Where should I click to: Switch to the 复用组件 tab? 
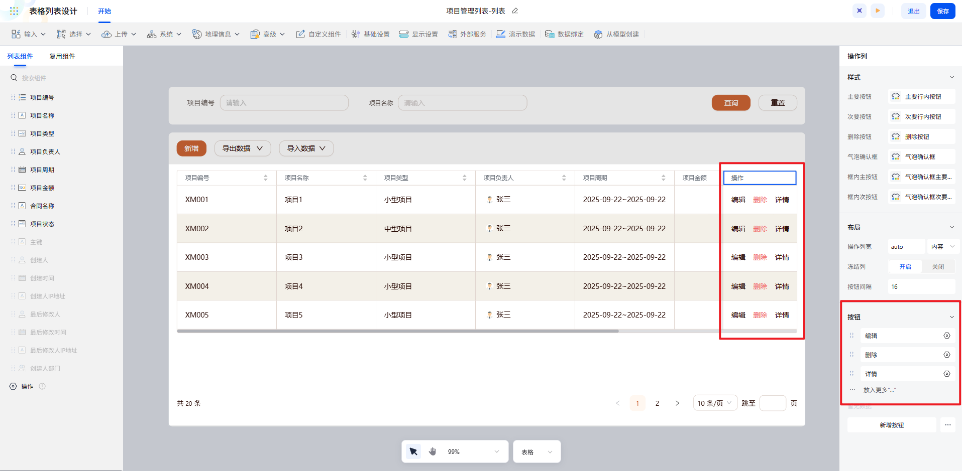click(62, 56)
